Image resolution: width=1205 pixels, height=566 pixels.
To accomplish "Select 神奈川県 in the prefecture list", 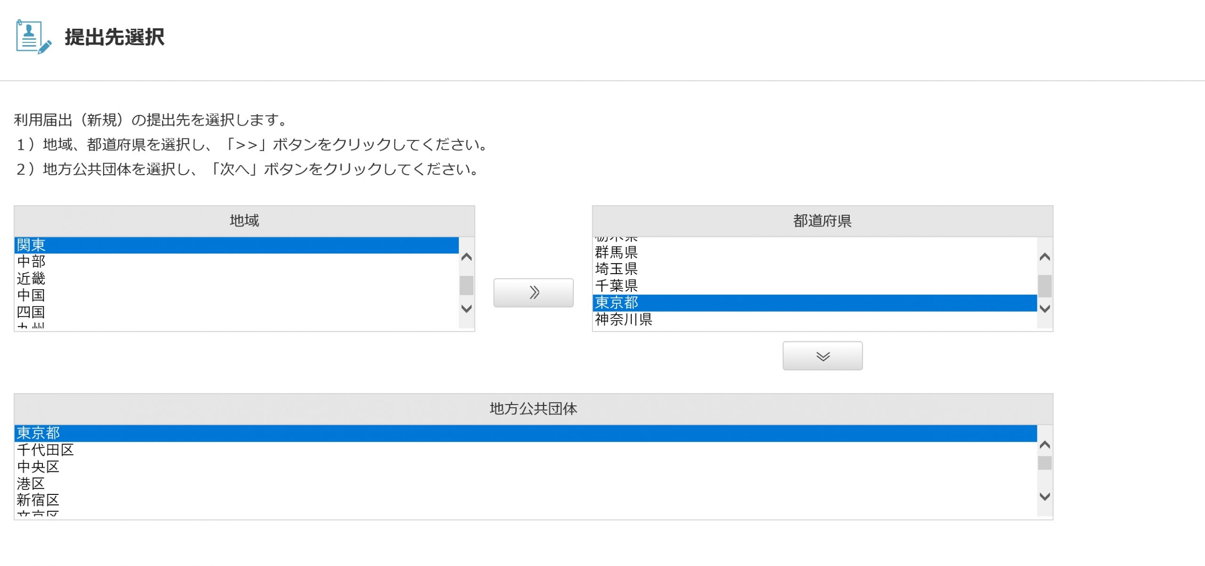I will click(x=623, y=319).
